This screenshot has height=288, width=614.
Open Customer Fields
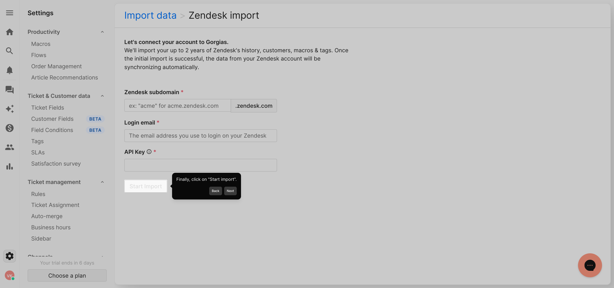(52, 119)
